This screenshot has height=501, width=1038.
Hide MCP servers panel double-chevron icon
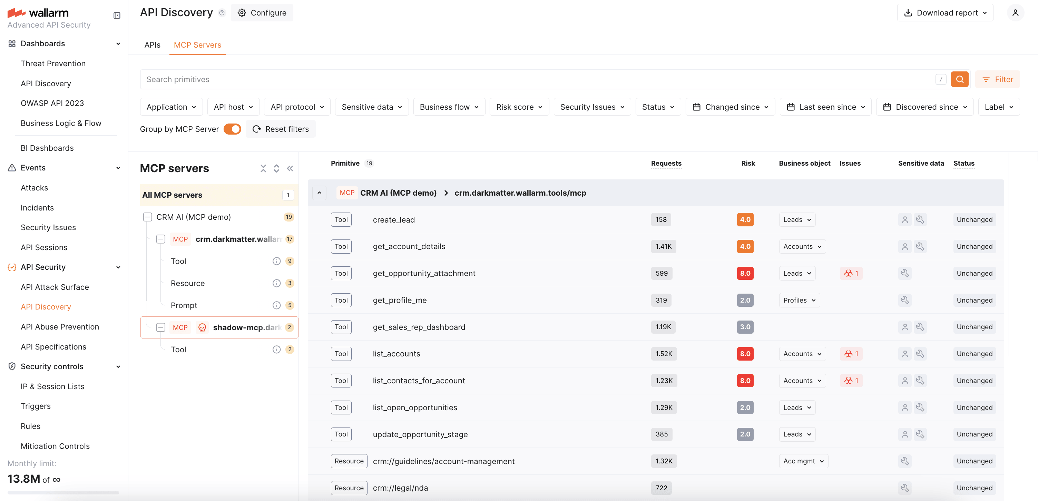[290, 168]
